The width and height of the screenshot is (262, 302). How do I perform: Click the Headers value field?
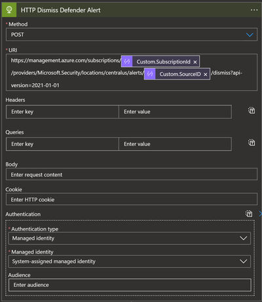tap(175, 112)
